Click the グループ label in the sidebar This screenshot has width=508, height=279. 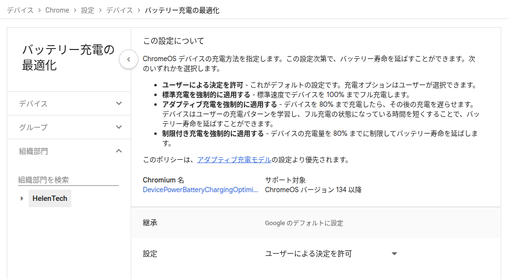33,127
